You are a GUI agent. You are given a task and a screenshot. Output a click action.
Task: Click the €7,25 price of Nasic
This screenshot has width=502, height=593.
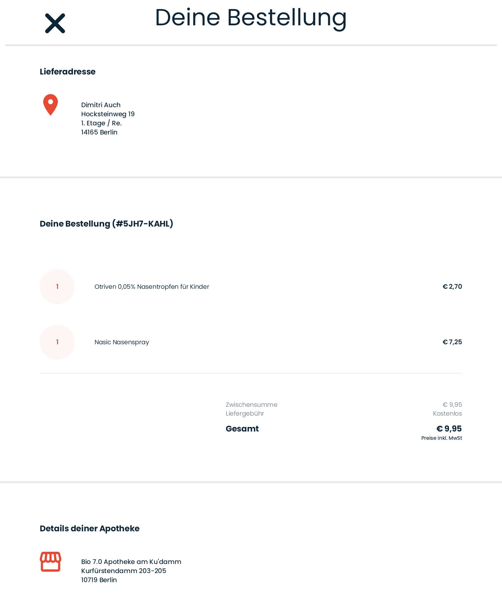452,342
